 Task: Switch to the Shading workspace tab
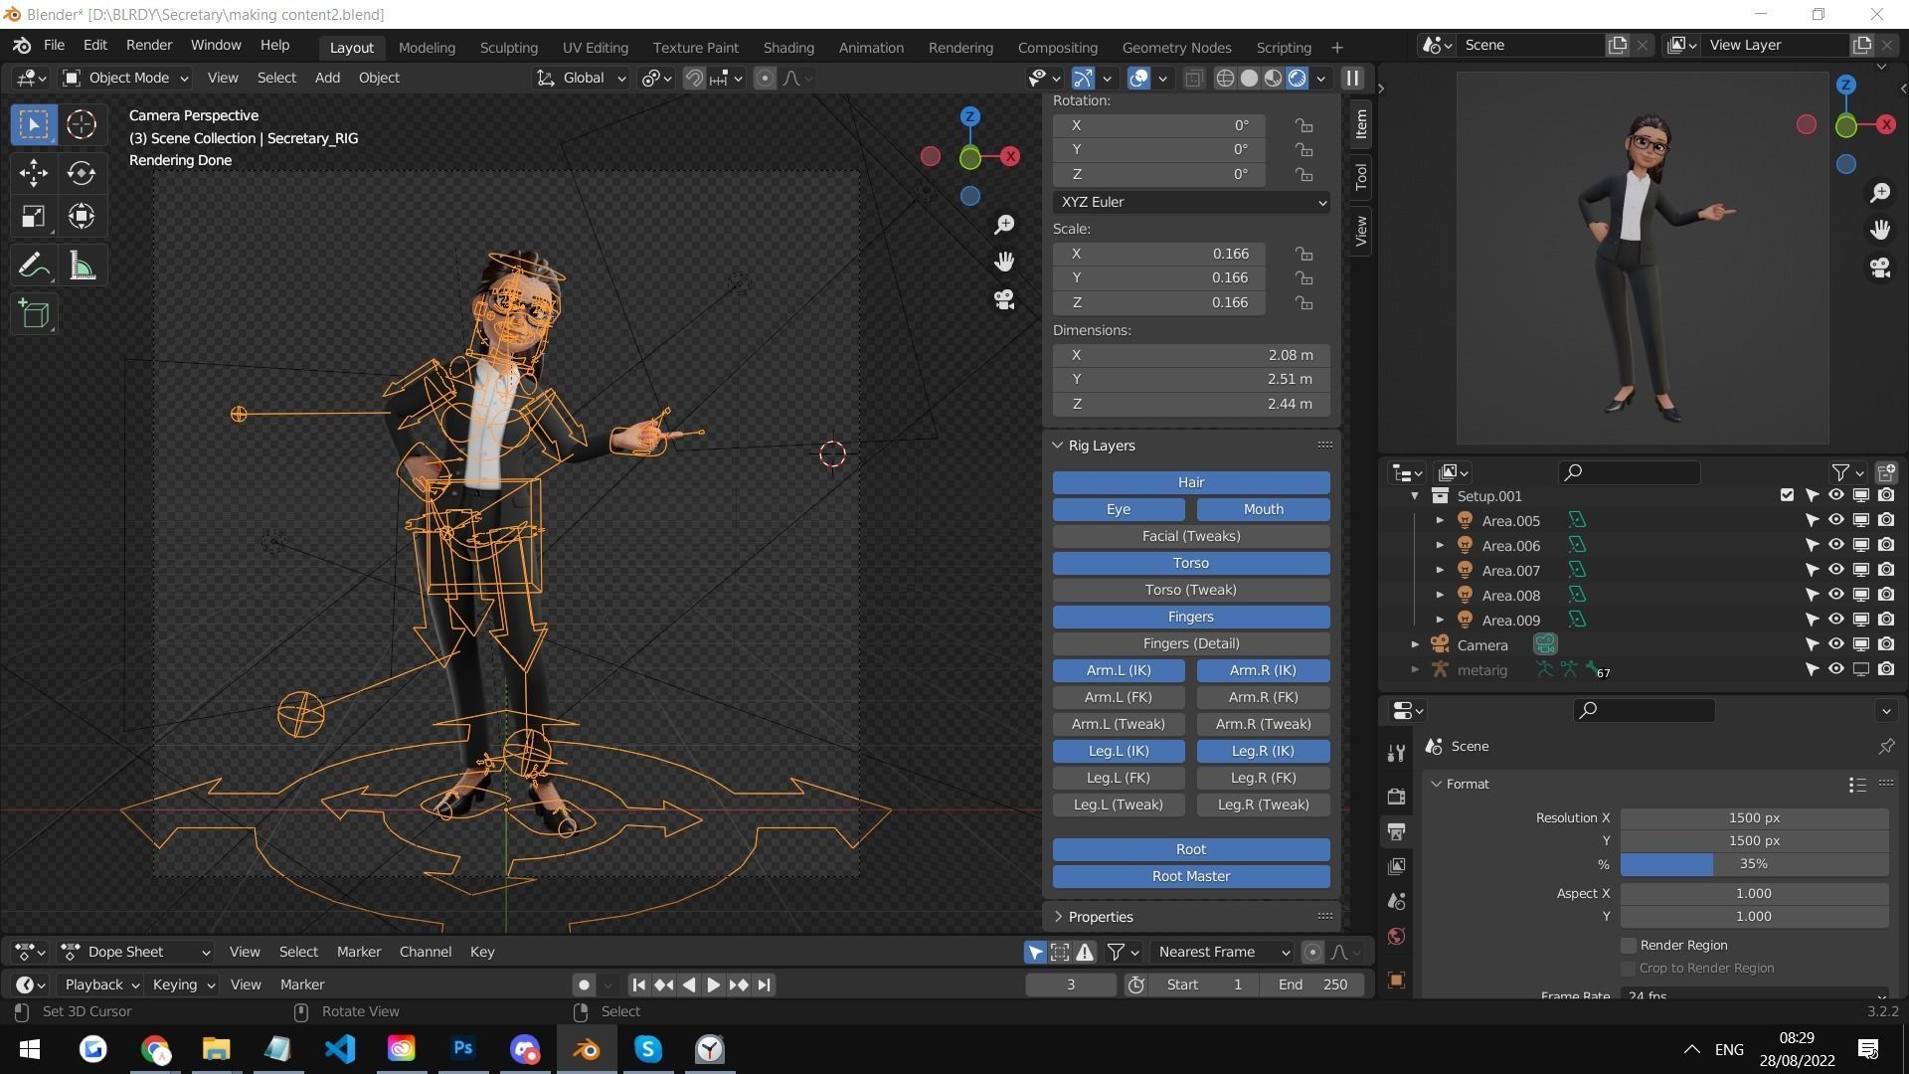(787, 47)
